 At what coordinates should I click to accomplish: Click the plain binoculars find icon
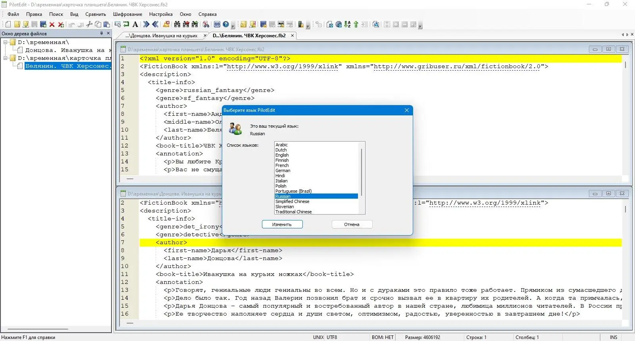(177, 25)
